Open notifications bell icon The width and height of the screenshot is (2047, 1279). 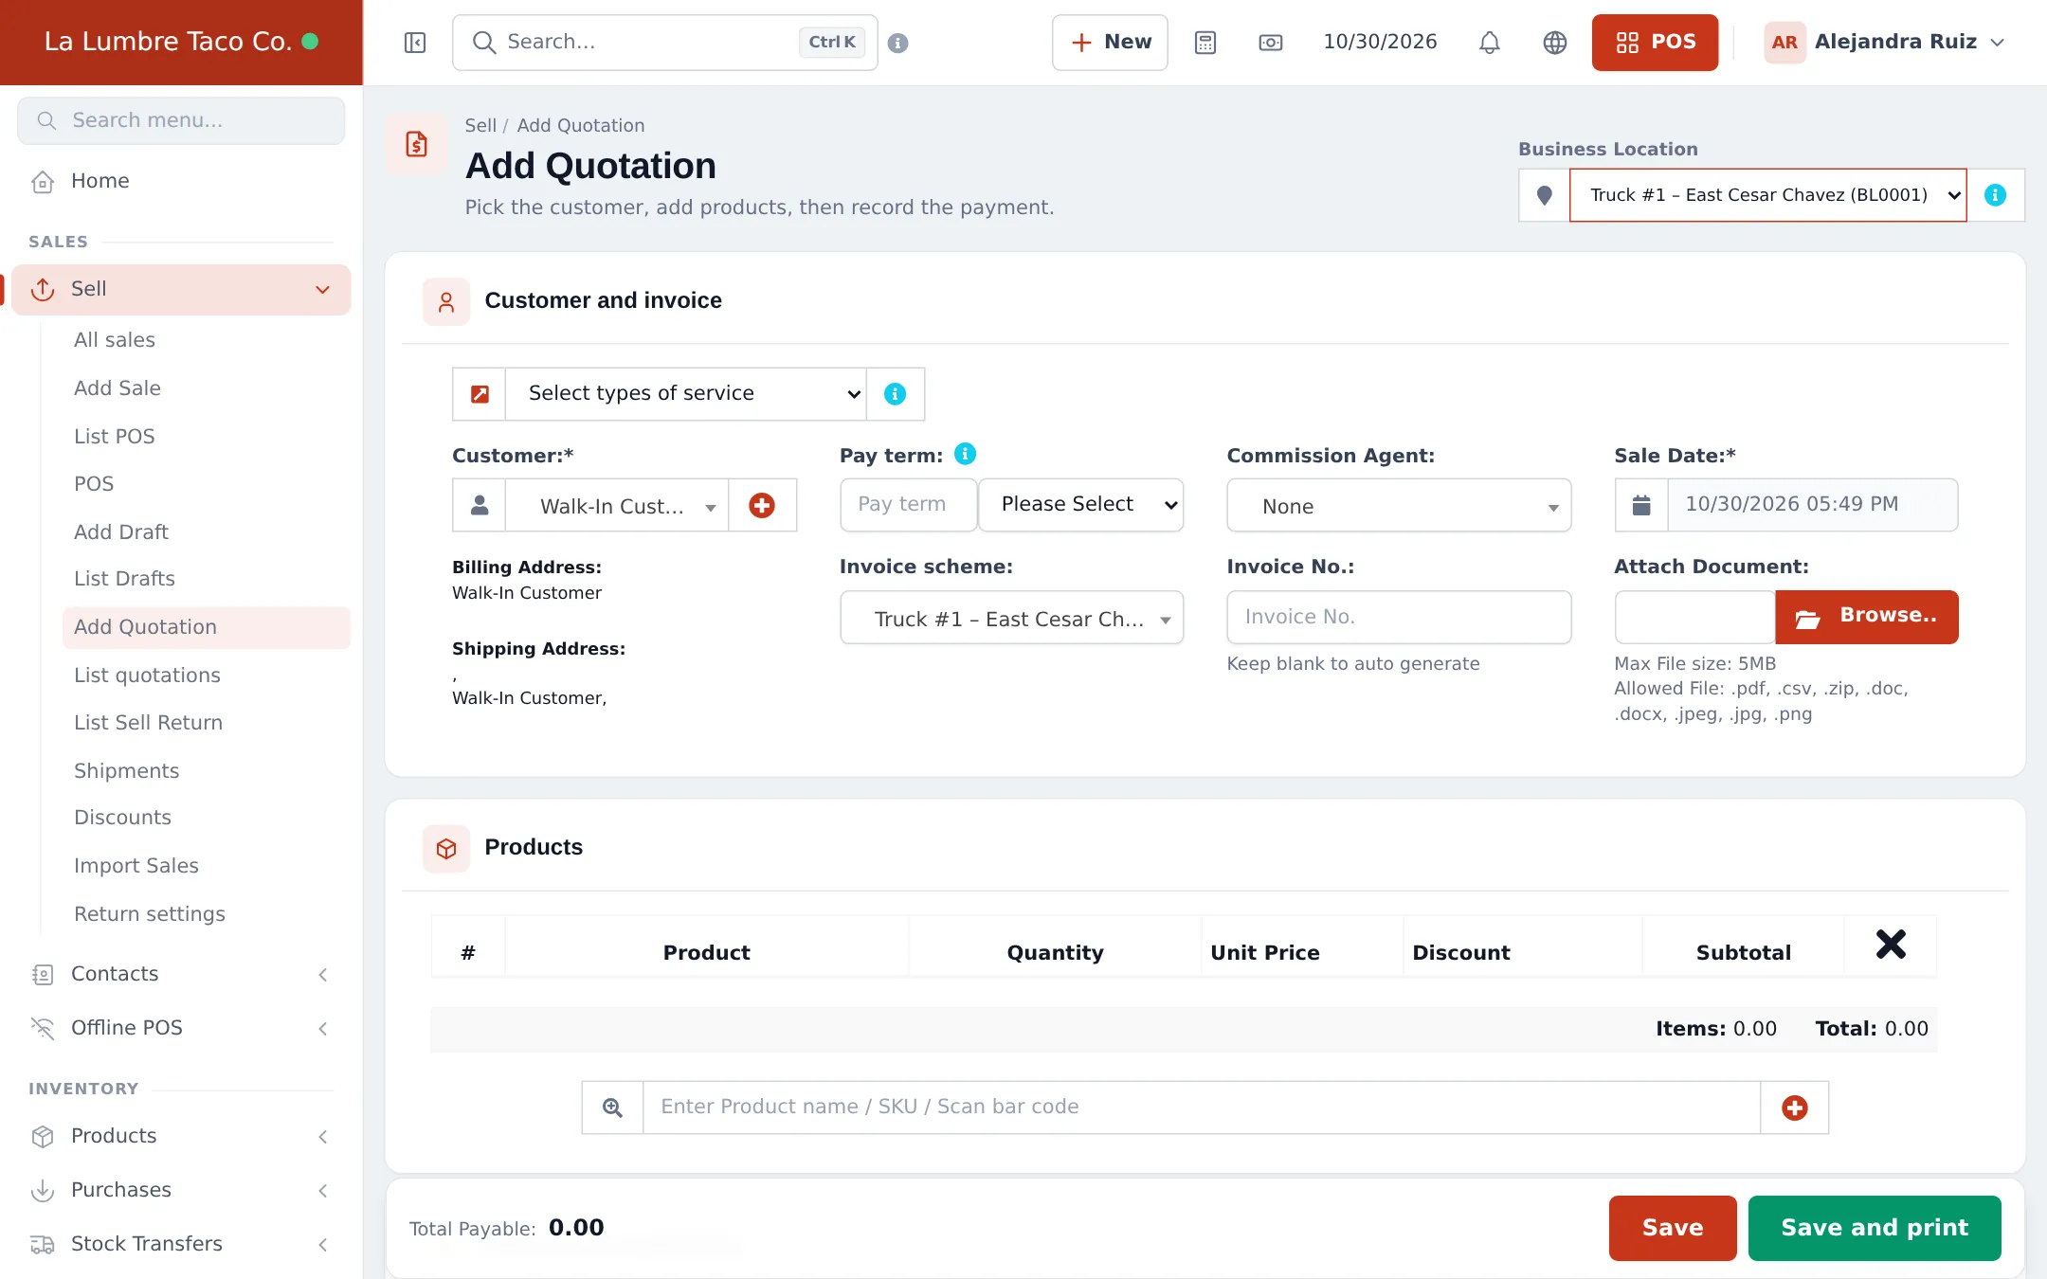coord(1490,43)
